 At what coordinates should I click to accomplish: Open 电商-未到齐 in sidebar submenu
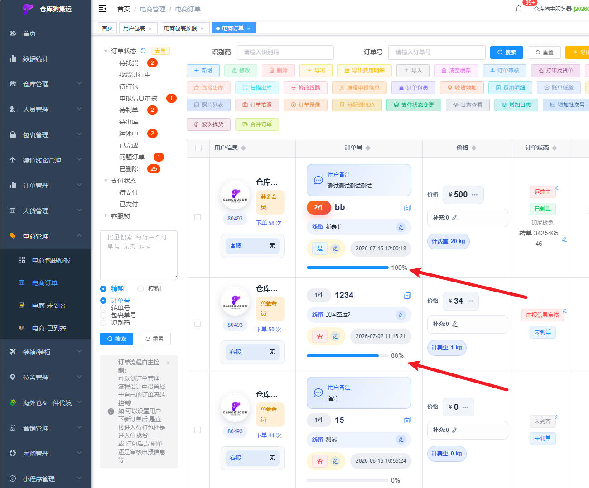(x=45, y=306)
